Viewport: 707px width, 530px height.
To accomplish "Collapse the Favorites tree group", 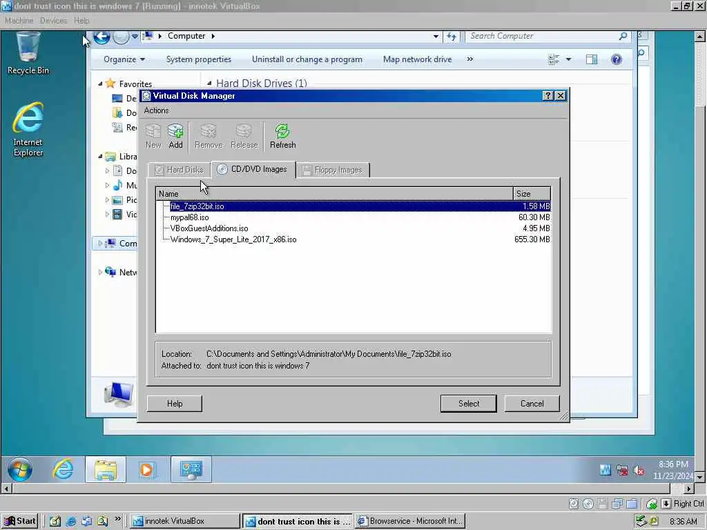I will (100, 84).
